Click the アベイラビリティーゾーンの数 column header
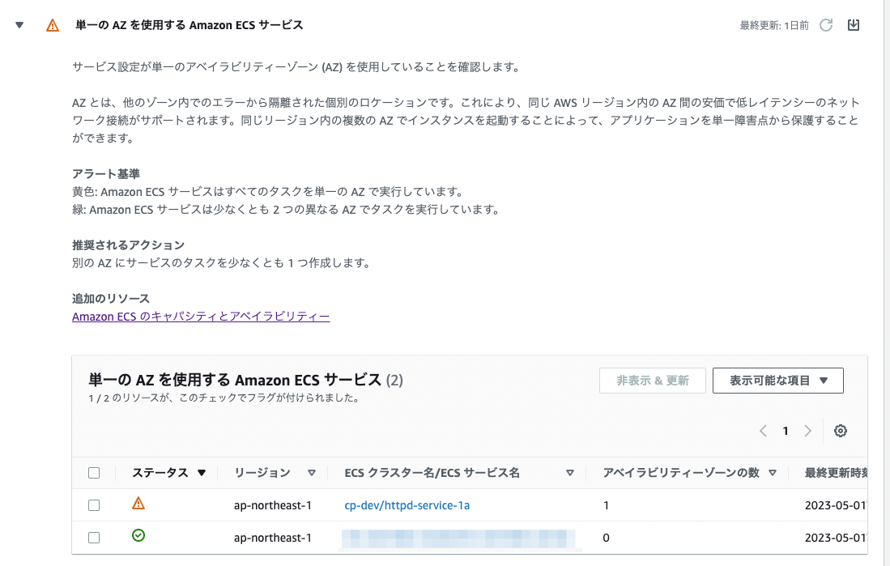 [x=683, y=472]
